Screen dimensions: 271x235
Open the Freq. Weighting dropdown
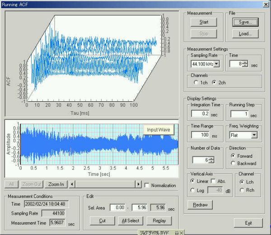coord(253,135)
